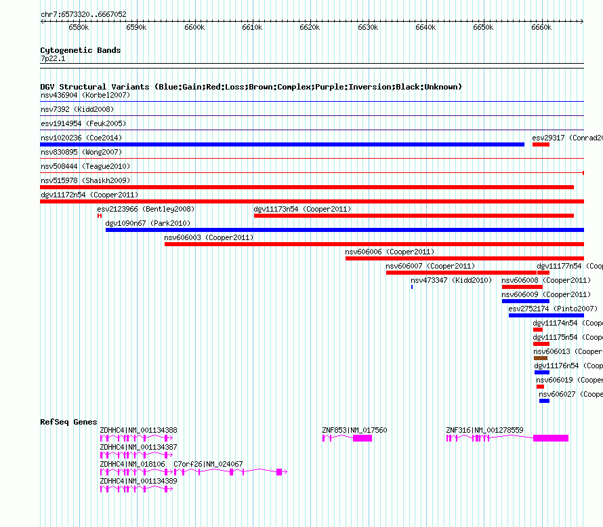This screenshot has height=527, width=603.
Task: Select esv2752174 (Pinto2007) blue bar
Action: (x=546, y=315)
